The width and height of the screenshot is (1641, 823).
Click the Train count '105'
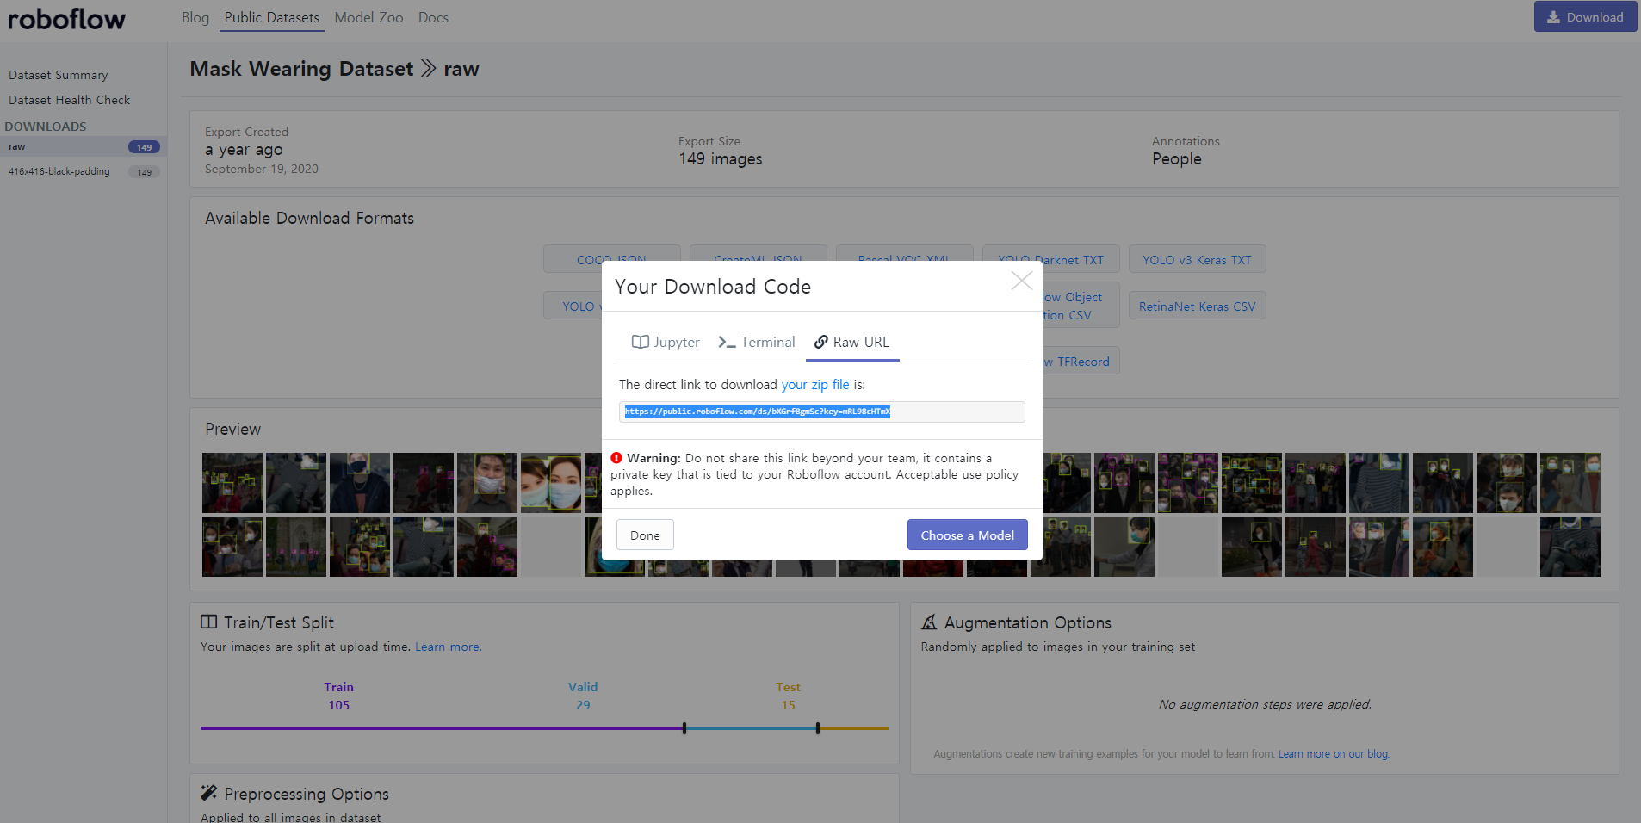[x=338, y=705]
